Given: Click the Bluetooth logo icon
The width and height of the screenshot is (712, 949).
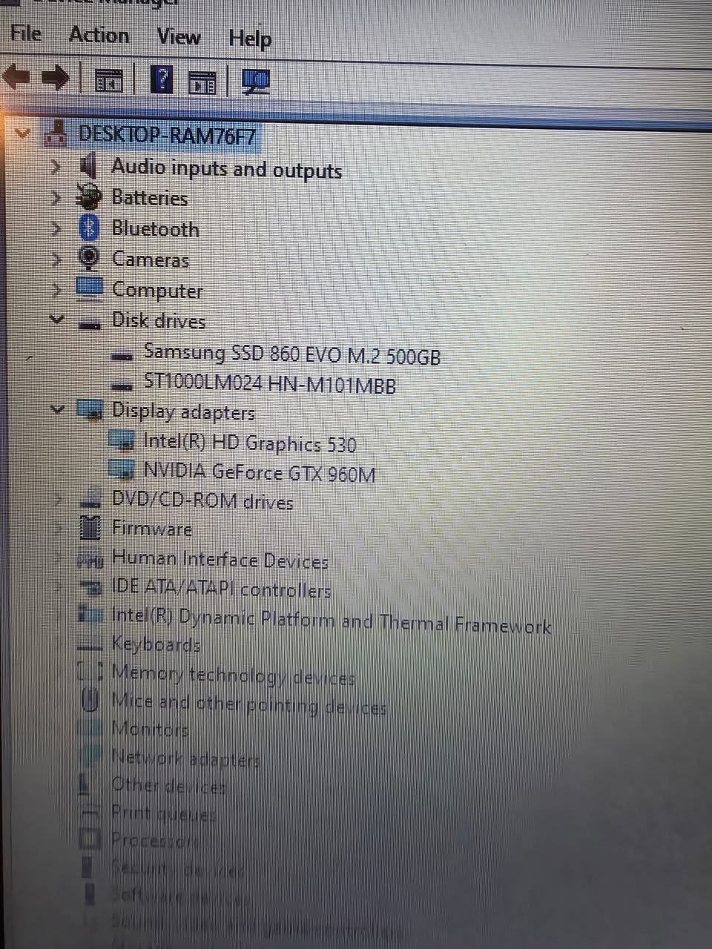Looking at the screenshot, I should click(89, 228).
